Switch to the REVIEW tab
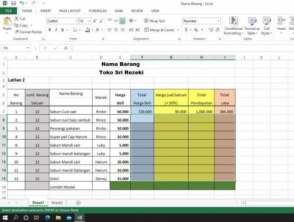Screen dimensions: 294x222 (137, 11)
